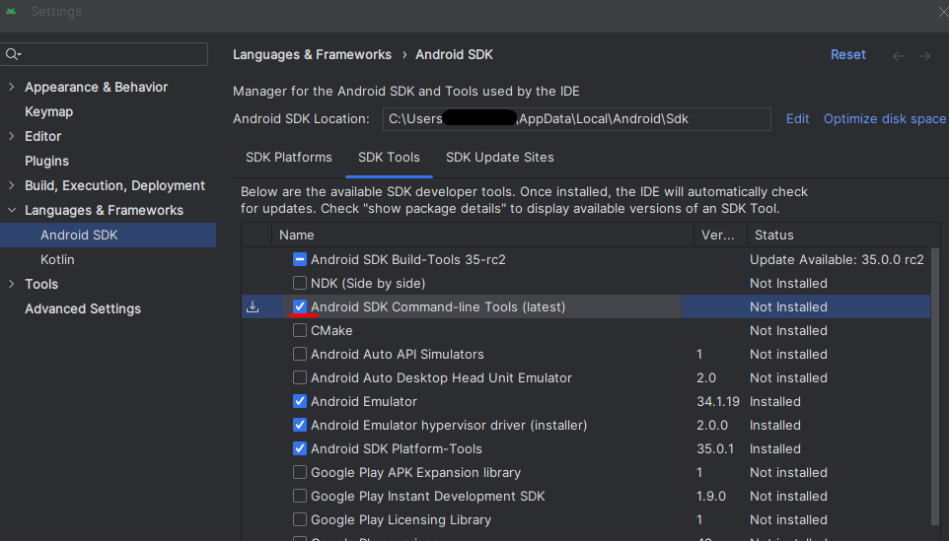Click Not Installed status of NDK row
This screenshot has height=541, width=949.
[788, 284]
